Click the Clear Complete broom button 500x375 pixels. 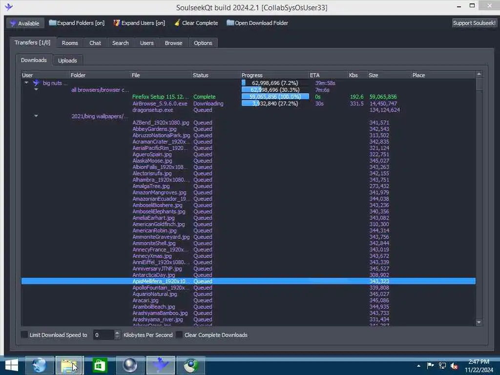[x=196, y=23]
